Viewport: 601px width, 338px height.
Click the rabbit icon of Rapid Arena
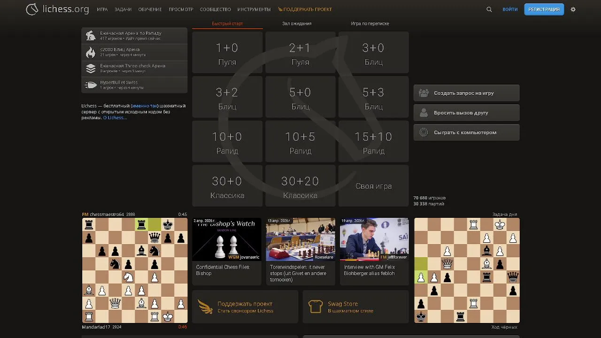click(91, 36)
